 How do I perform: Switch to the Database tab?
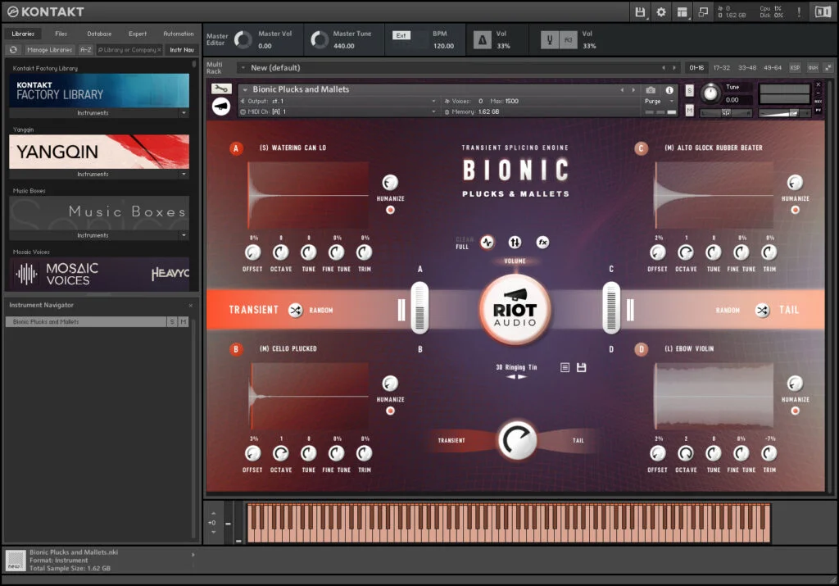pos(99,34)
